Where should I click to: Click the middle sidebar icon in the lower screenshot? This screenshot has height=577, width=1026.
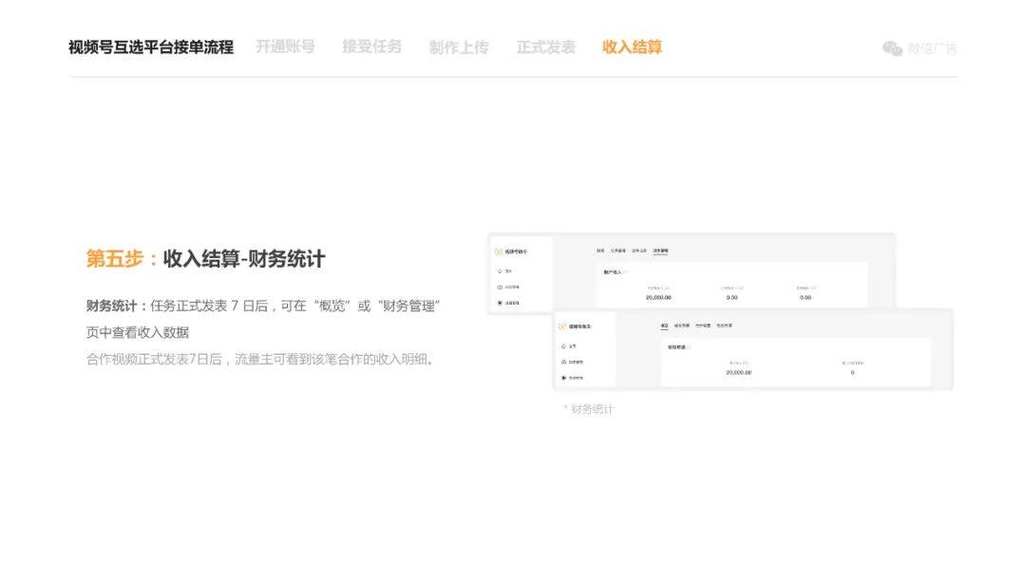563,362
